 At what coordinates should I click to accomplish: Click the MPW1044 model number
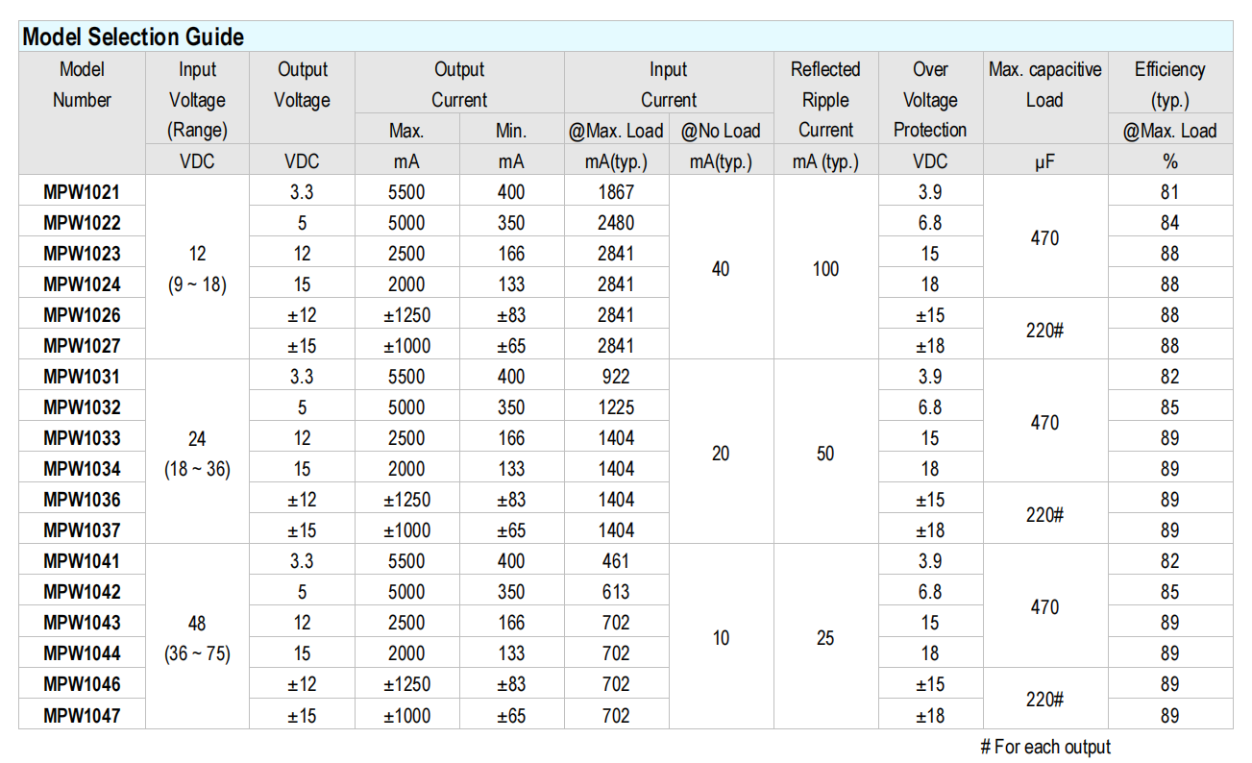pos(82,653)
